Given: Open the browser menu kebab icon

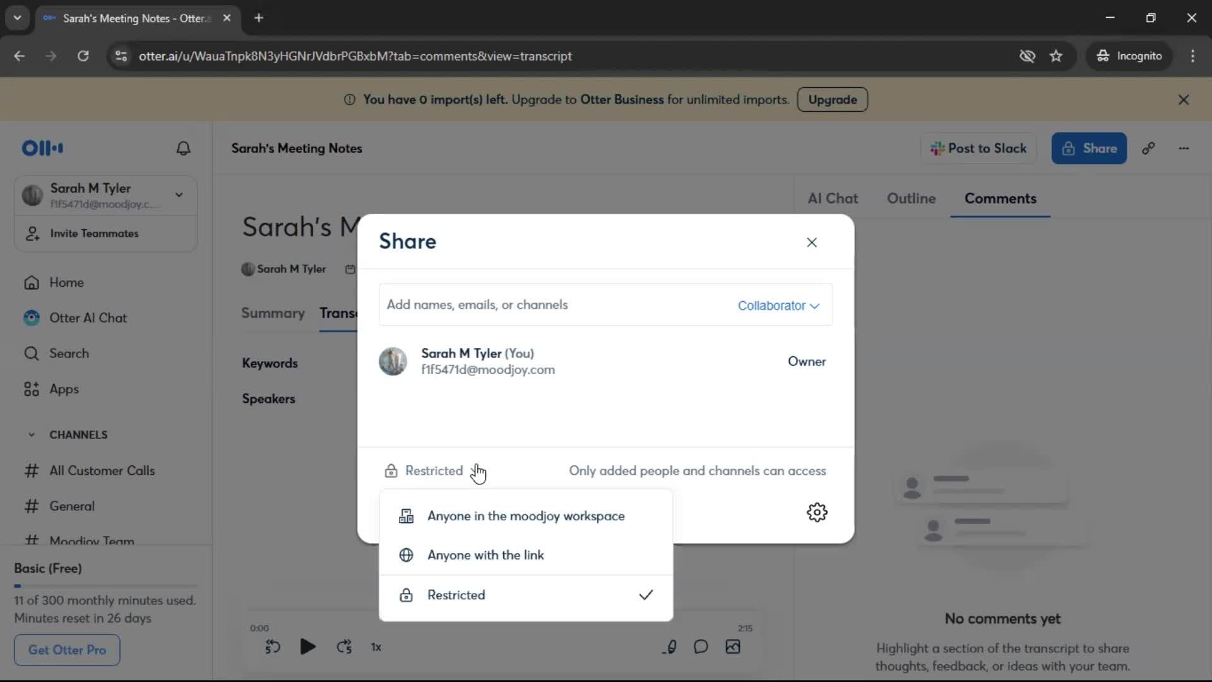Looking at the screenshot, I should click(1192, 56).
